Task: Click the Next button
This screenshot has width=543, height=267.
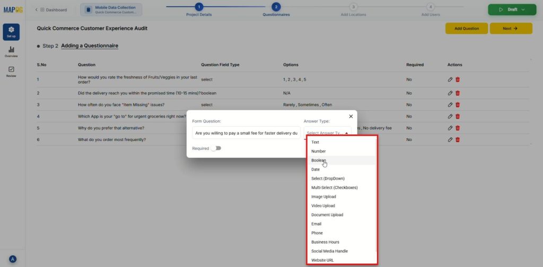Action: pyautogui.click(x=511, y=29)
